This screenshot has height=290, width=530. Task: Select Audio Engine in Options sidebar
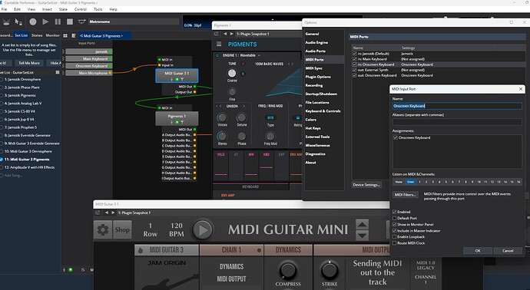click(316, 42)
